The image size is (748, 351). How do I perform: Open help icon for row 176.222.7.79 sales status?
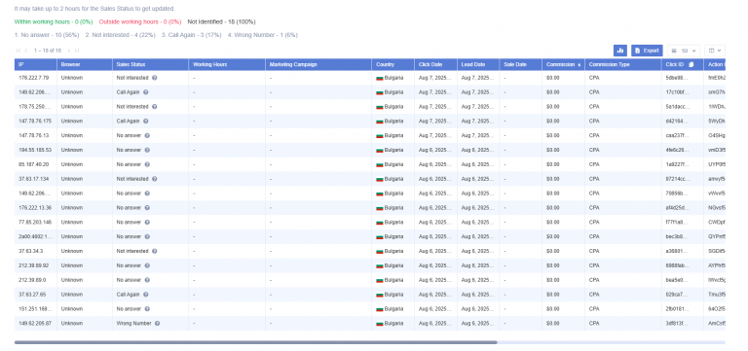[155, 78]
